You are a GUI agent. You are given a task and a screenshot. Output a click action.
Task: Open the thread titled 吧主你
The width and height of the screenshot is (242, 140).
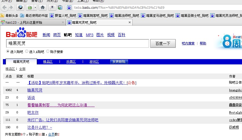click(33, 113)
